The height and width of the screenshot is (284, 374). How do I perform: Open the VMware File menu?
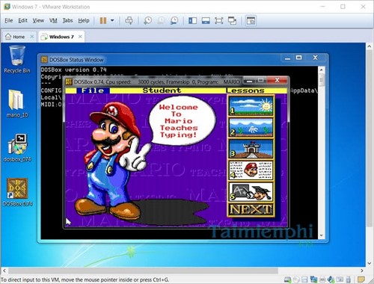[8, 20]
